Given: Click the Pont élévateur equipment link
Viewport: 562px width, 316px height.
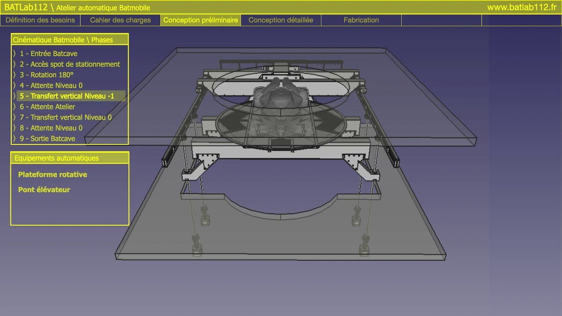Looking at the screenshot, I should point(44,190).
